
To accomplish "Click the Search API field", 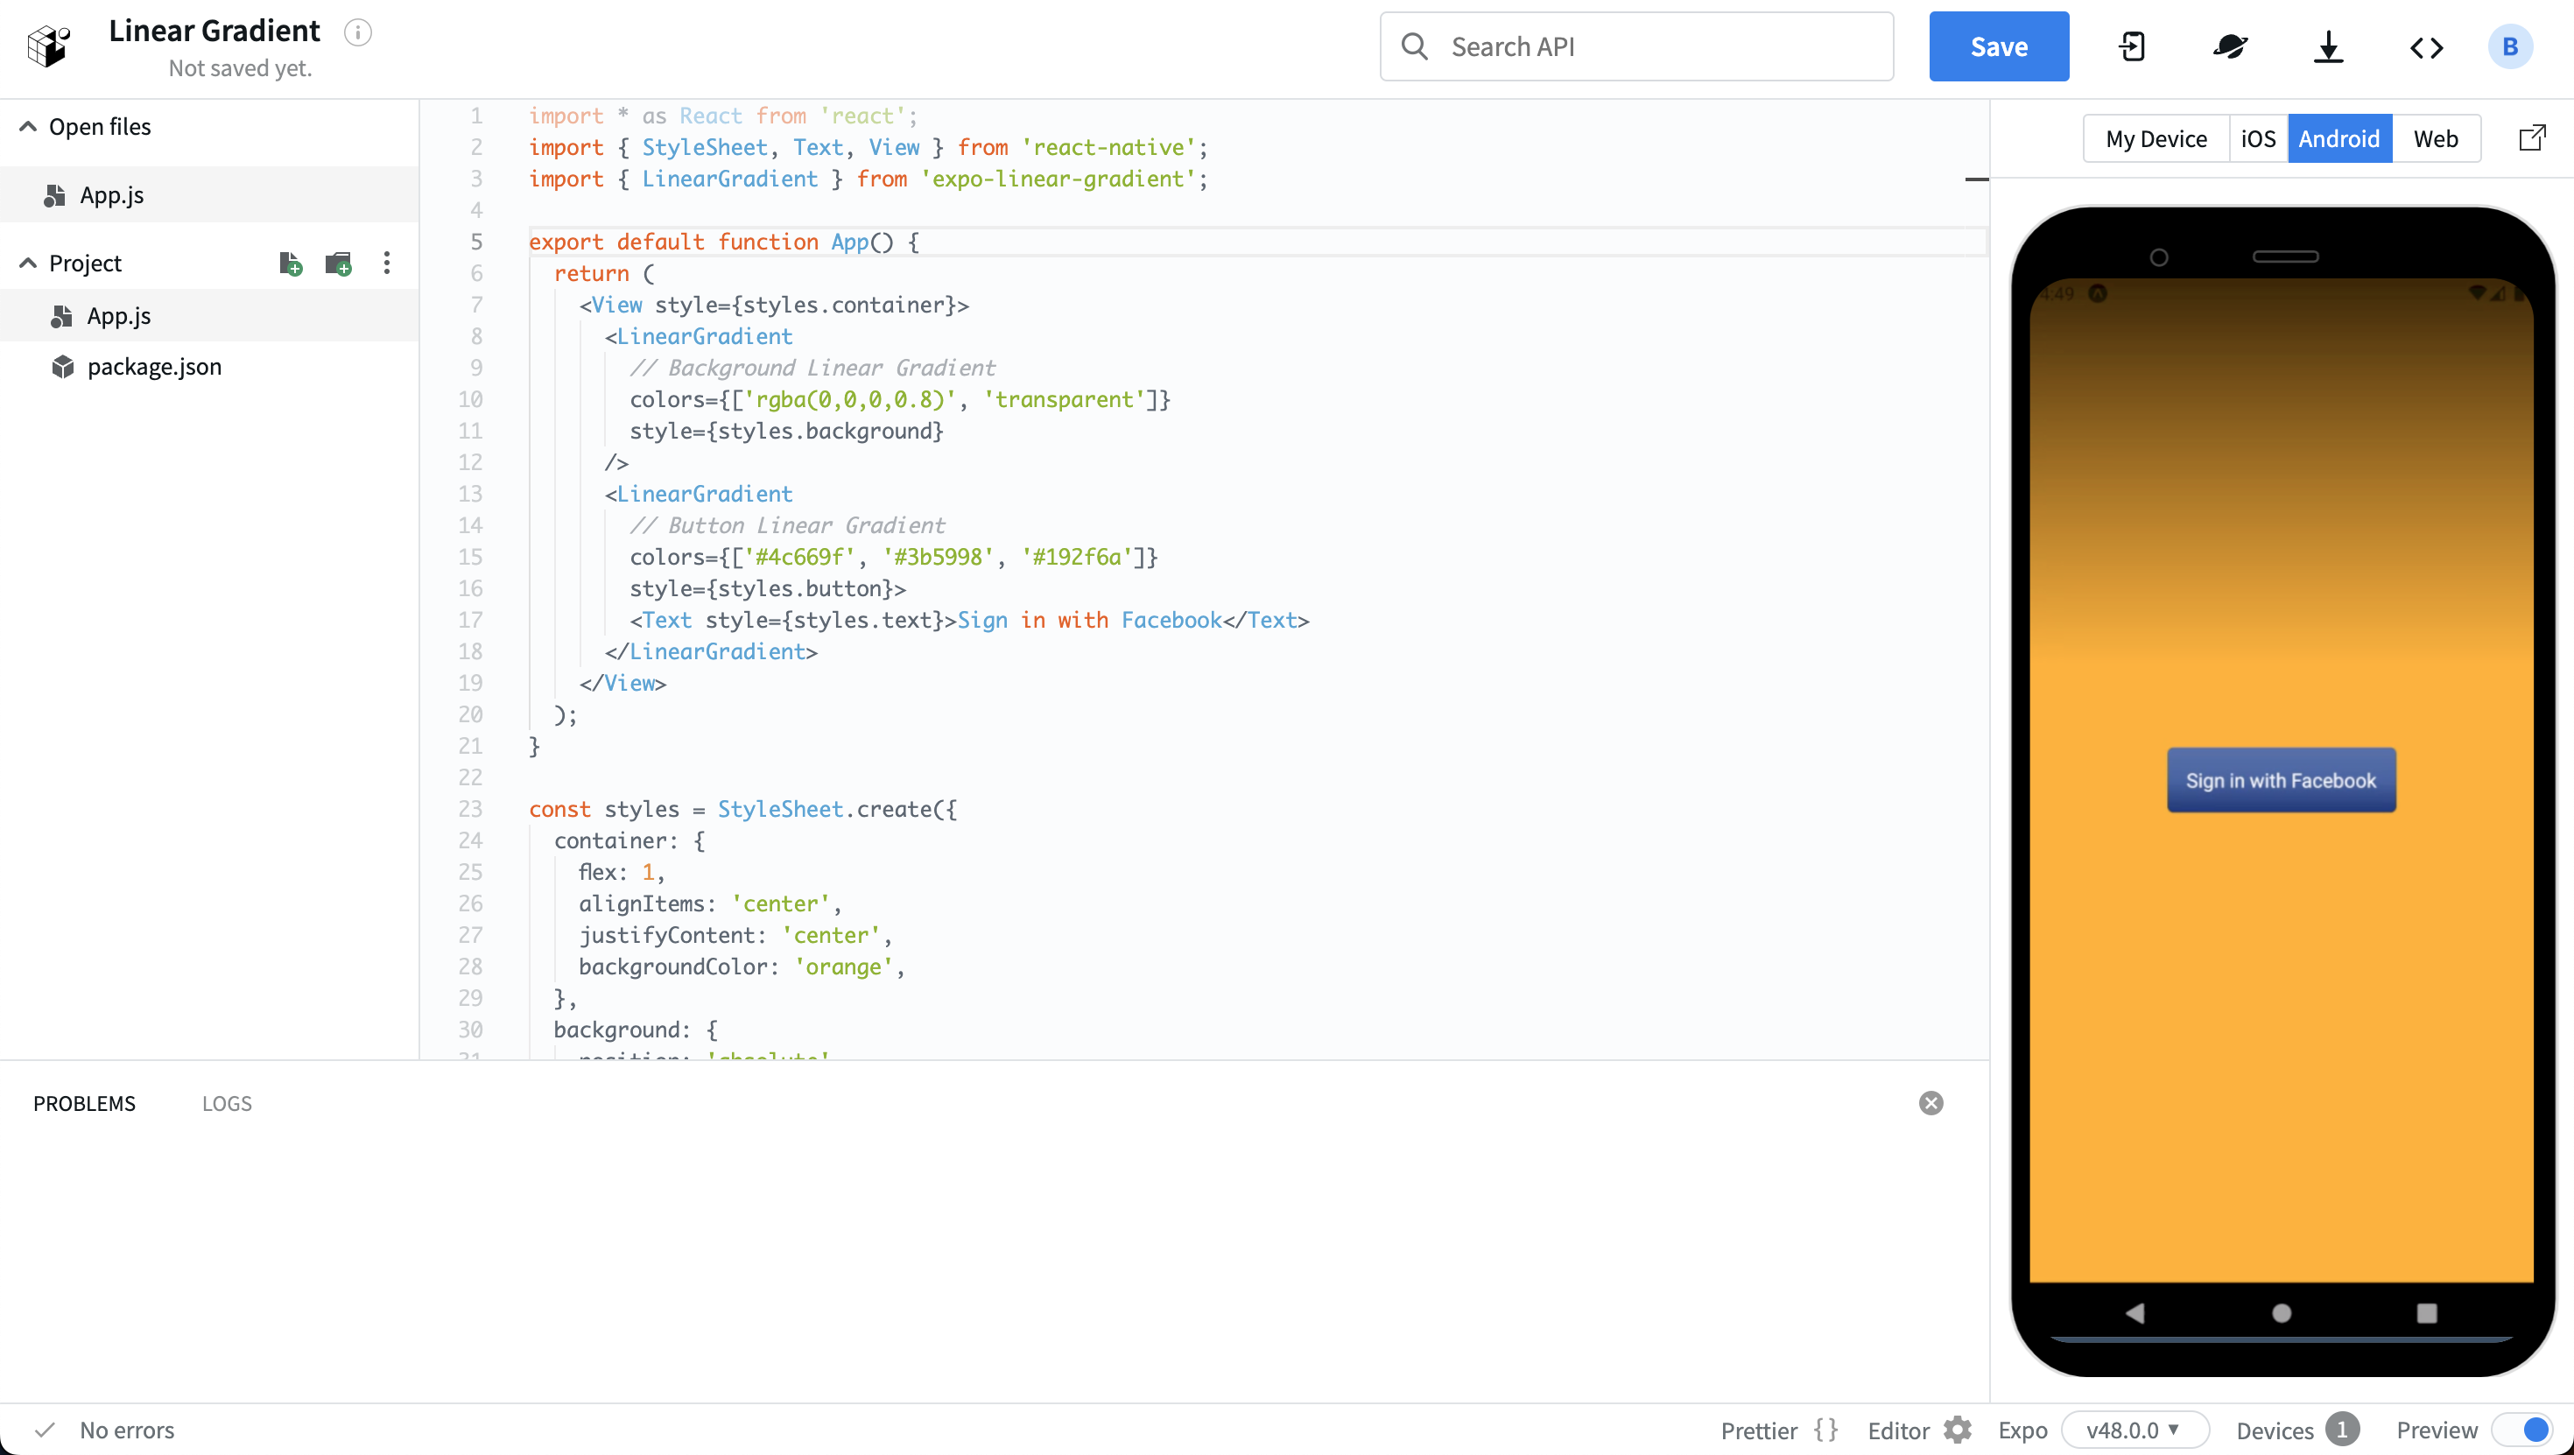I will pos(1635,46).
